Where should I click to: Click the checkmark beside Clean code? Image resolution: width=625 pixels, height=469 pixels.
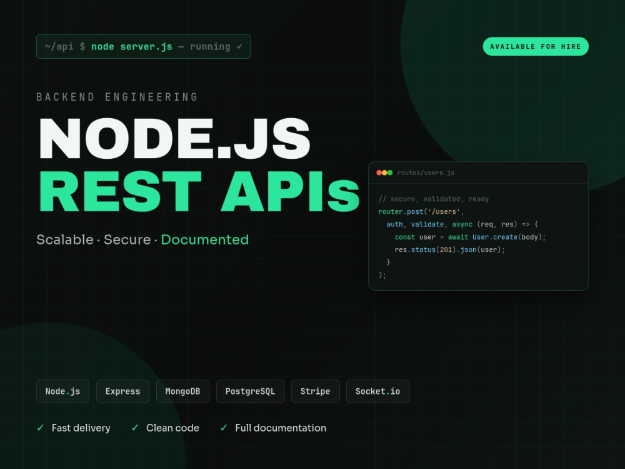135,428
